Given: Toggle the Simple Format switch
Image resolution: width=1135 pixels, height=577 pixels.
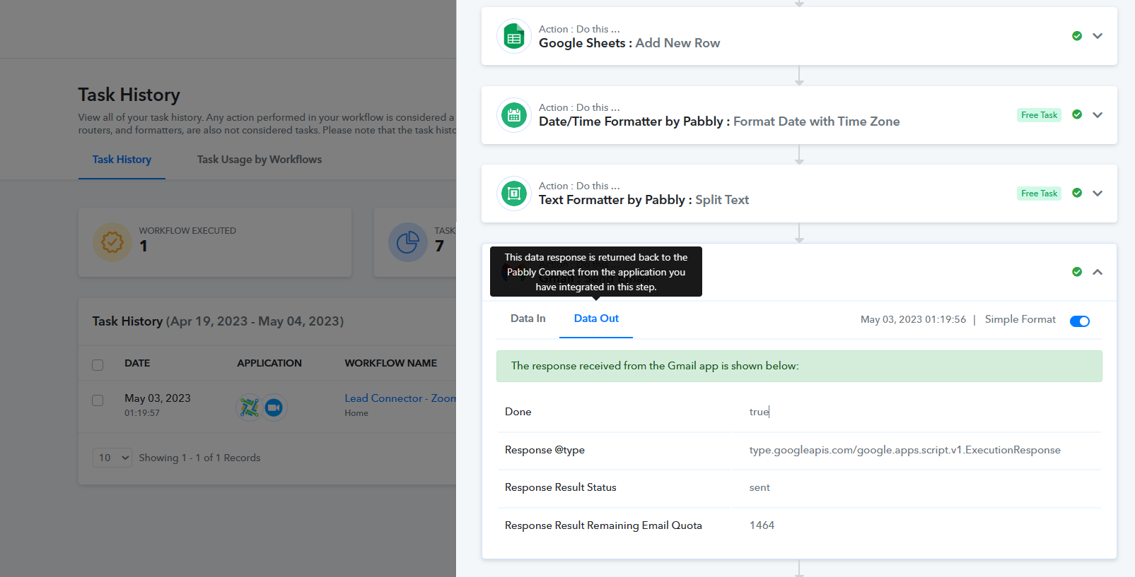Looking at the screenshot, I should (x=1080, y=321).
